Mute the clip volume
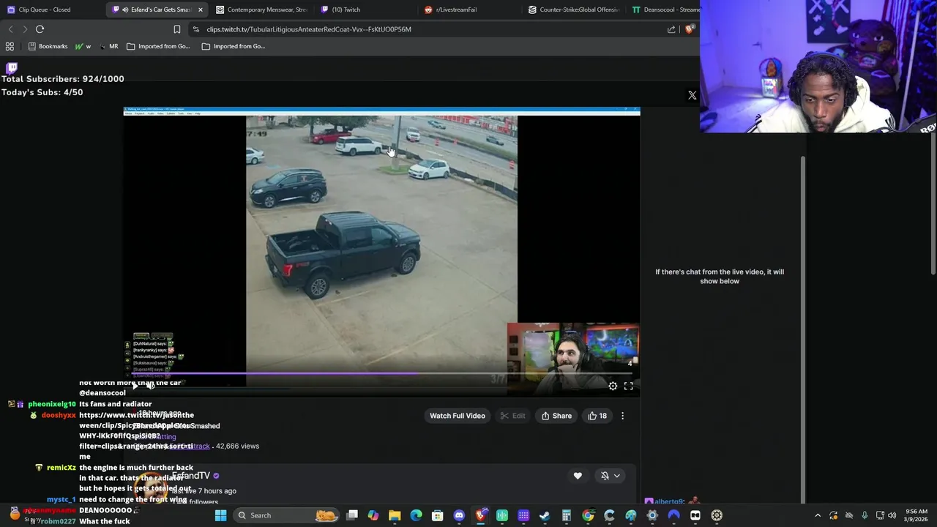 click(152, 386)
